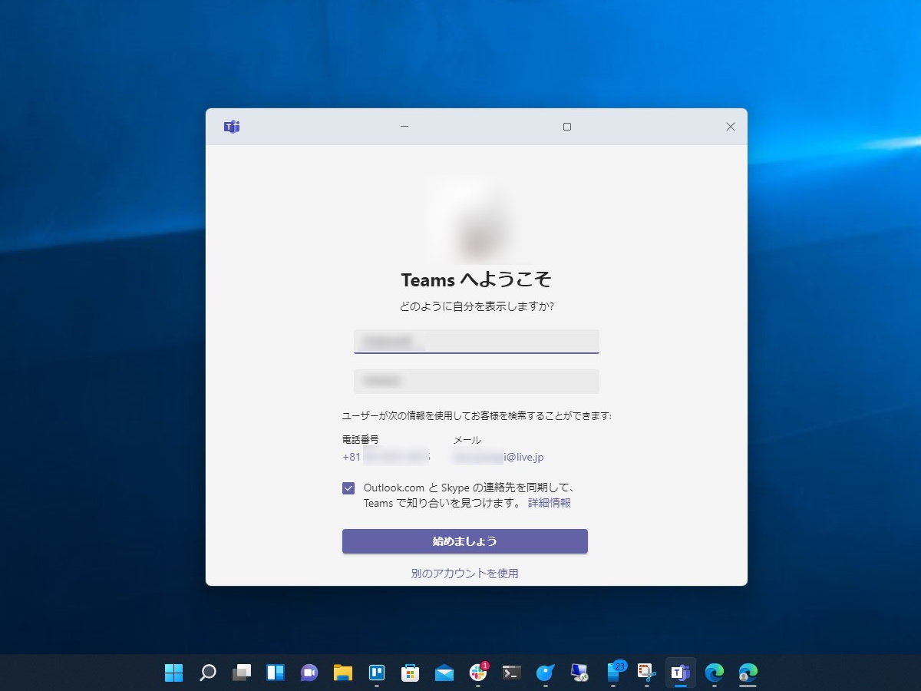The image size is (921, 691).
Task: Open File Explorer from the taskbar
Action: pos(342,673)
